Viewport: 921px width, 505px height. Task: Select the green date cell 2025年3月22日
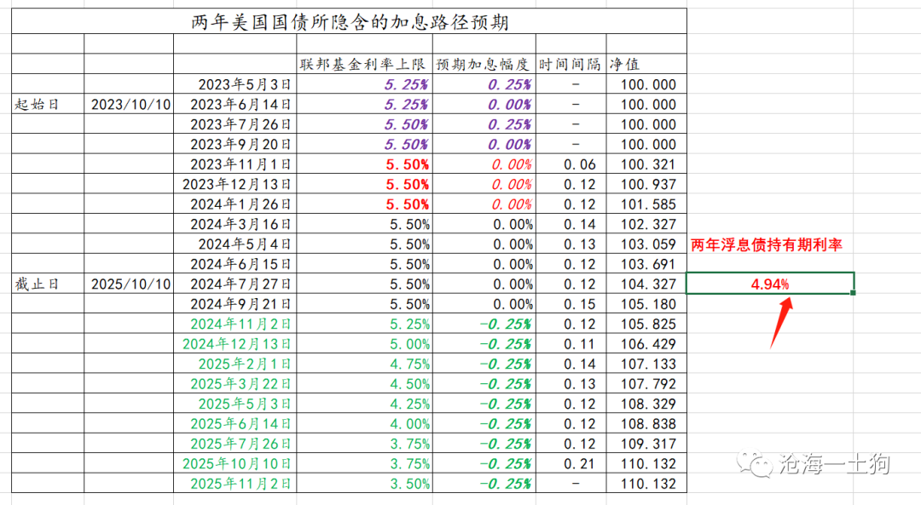click(235, 383)
